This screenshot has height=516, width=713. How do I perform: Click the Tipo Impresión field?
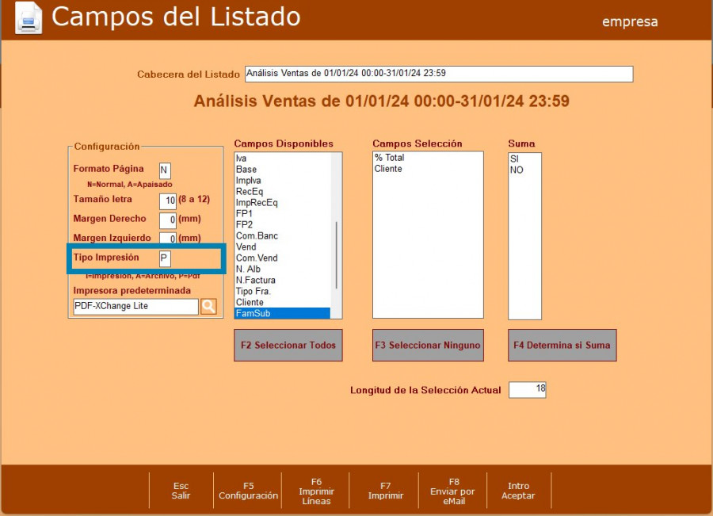tap(165, 258)
